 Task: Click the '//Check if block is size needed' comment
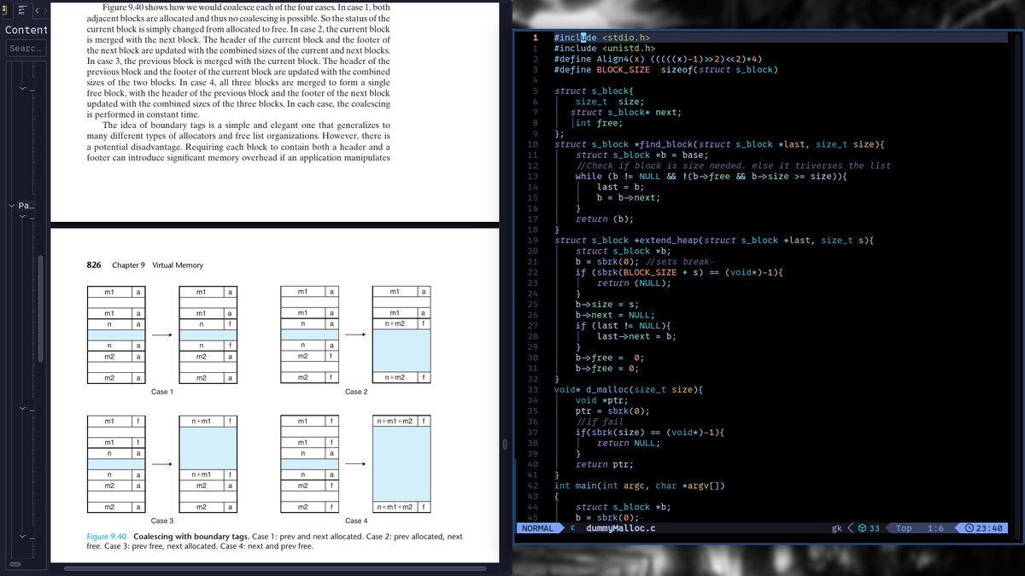click(733, 166)
